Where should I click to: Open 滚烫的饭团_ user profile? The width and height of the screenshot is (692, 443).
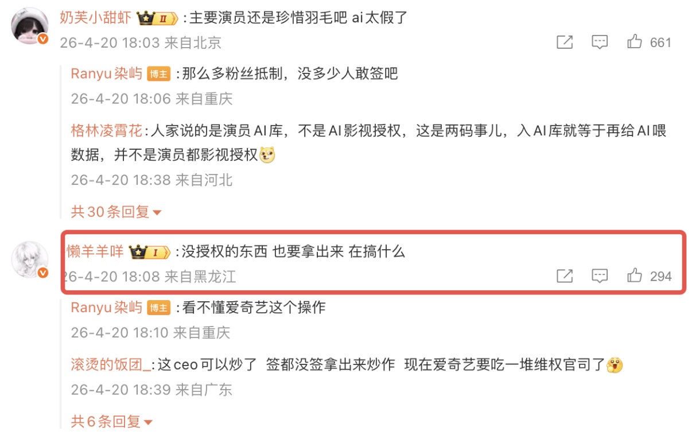[111, 364]
